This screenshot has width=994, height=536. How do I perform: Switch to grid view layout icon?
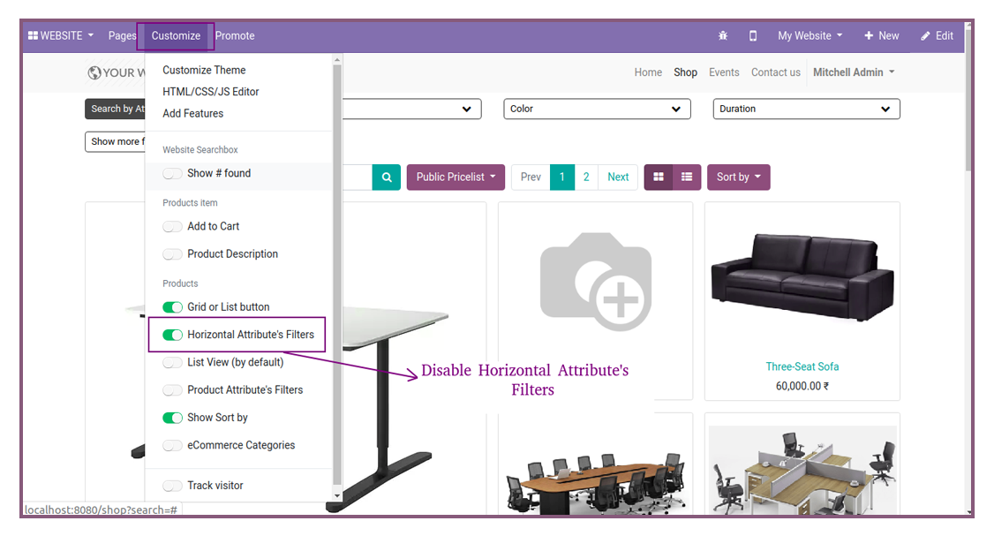[659, 177]
